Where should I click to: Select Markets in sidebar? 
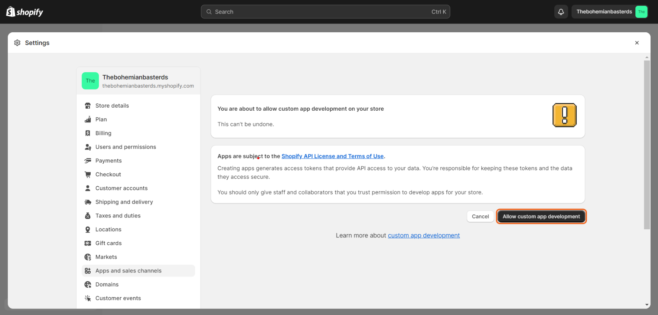coord(138,257)
